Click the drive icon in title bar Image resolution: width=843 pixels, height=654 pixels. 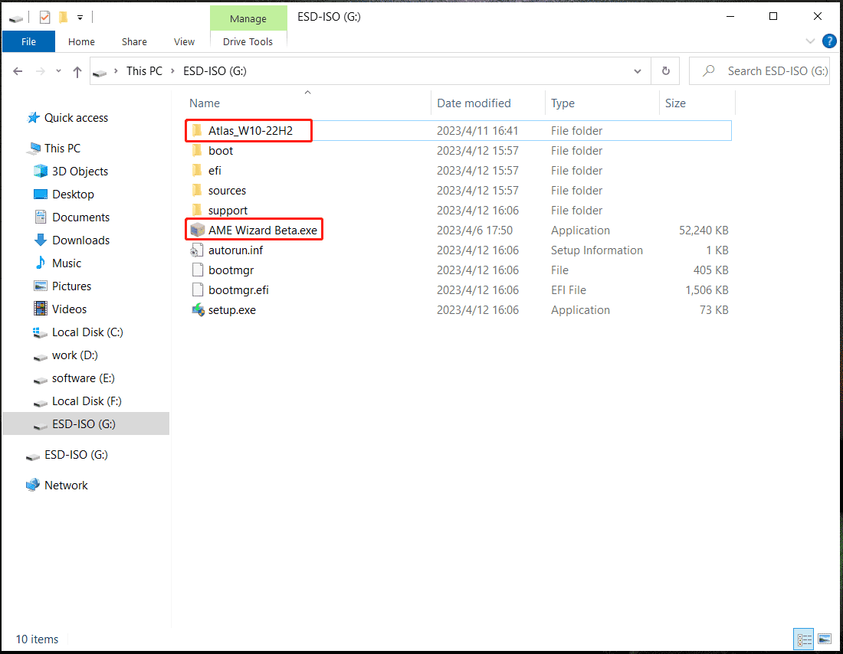tap(16, 18)
